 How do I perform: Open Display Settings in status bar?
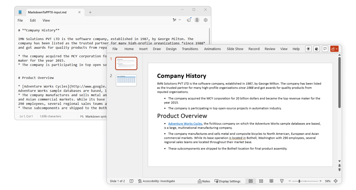[228, 181]
